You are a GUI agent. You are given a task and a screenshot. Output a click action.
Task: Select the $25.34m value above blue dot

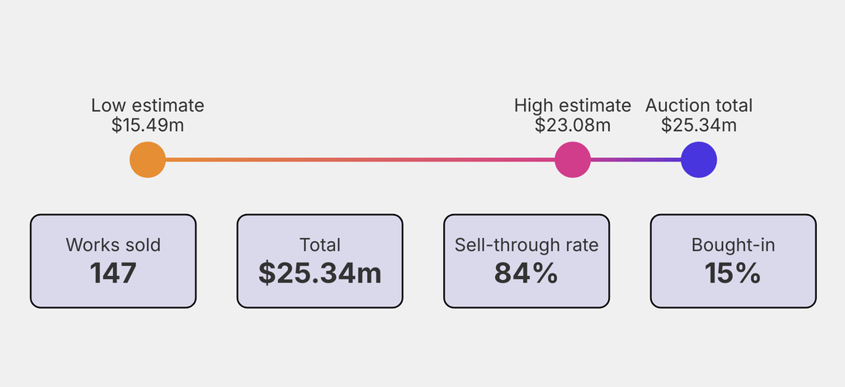(699, 125)
